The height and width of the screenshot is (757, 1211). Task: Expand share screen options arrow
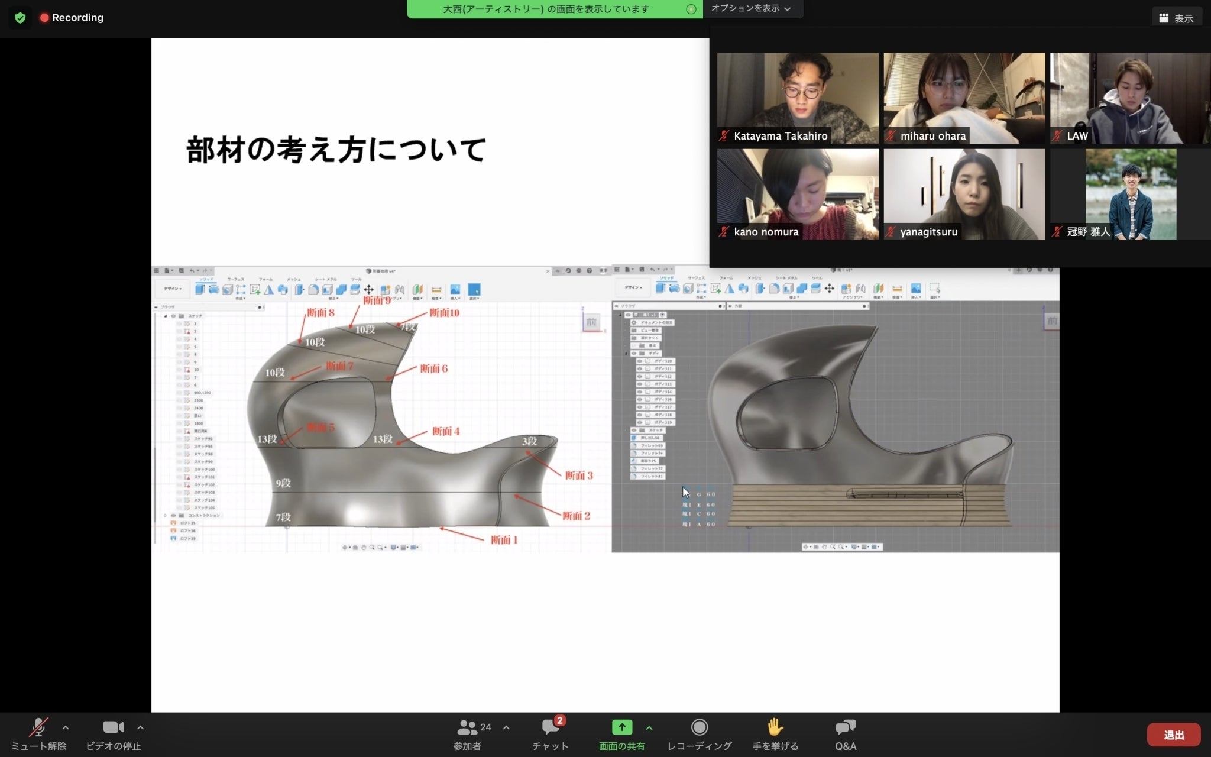click(649, 727)
